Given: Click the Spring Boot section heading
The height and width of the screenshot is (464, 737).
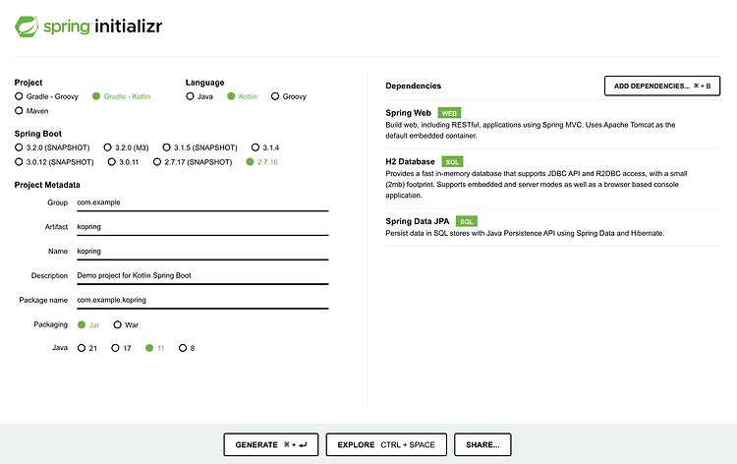Looking at the screenshot, I should click(x=38, y=134).
